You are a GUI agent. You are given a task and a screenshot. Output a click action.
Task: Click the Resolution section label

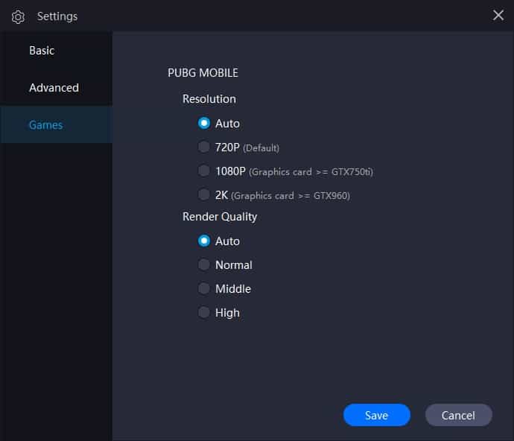click(209, 99)
